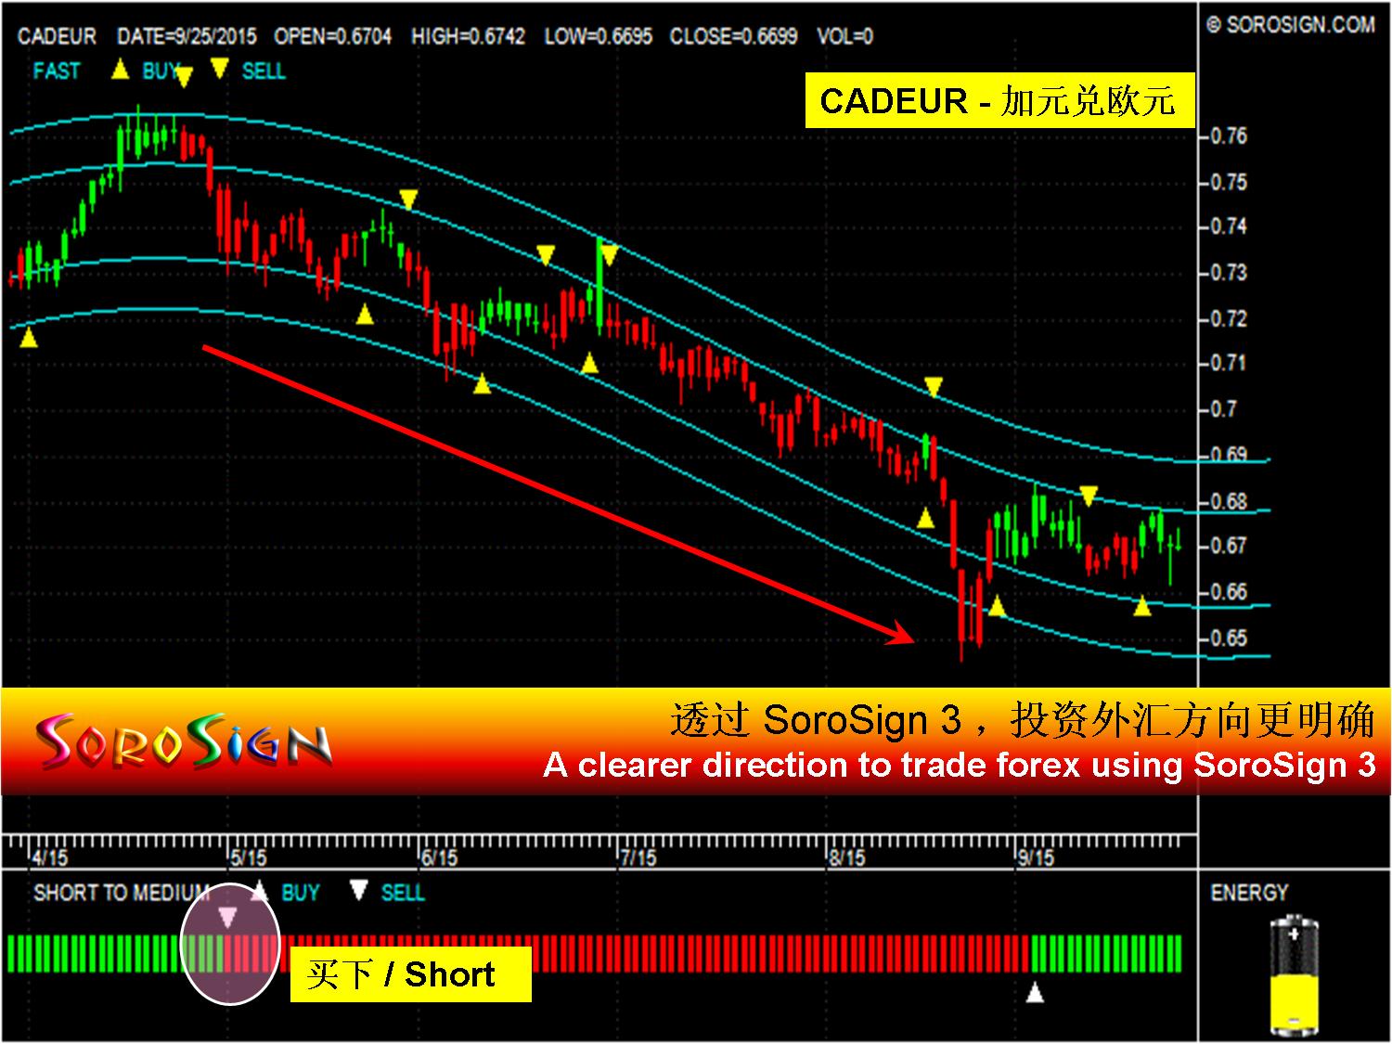This screenshot has height=1044, width=1392.
Task: Click the FAST indicator label
Action: (57, 71)
